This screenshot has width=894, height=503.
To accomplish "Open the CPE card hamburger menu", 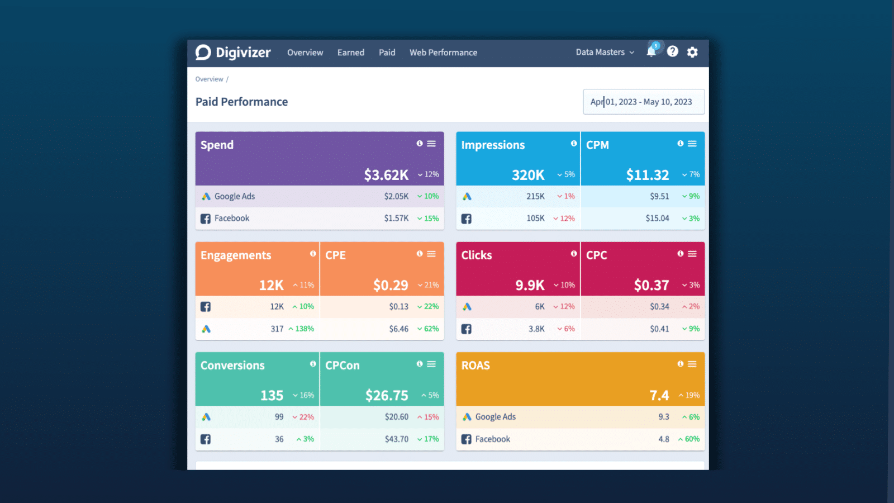I will tap(431, 254).
